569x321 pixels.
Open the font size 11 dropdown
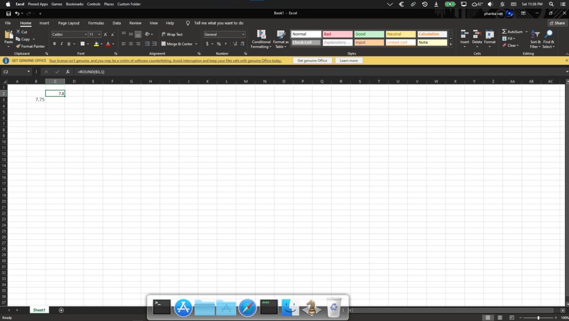tap(99, 34)
